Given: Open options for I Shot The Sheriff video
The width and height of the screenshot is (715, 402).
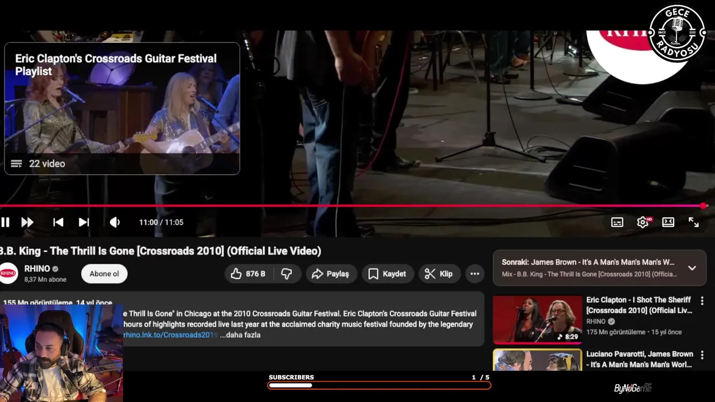Looking at the screenshot, I should point(702,301).
